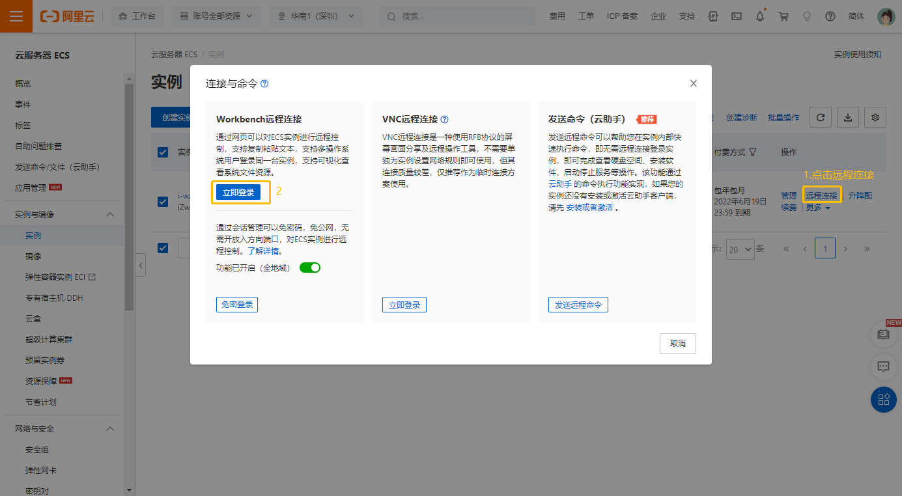Click the 升降配 action link
Image resolution: width=902 pixels, height=496 pixels.
pyautogui.click(x=860, y=195)
